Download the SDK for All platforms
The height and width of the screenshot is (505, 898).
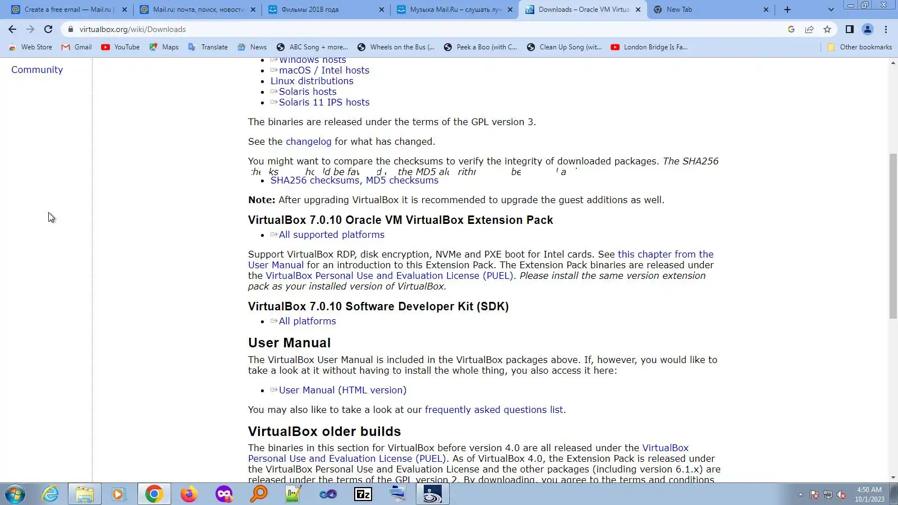point(308,321)
